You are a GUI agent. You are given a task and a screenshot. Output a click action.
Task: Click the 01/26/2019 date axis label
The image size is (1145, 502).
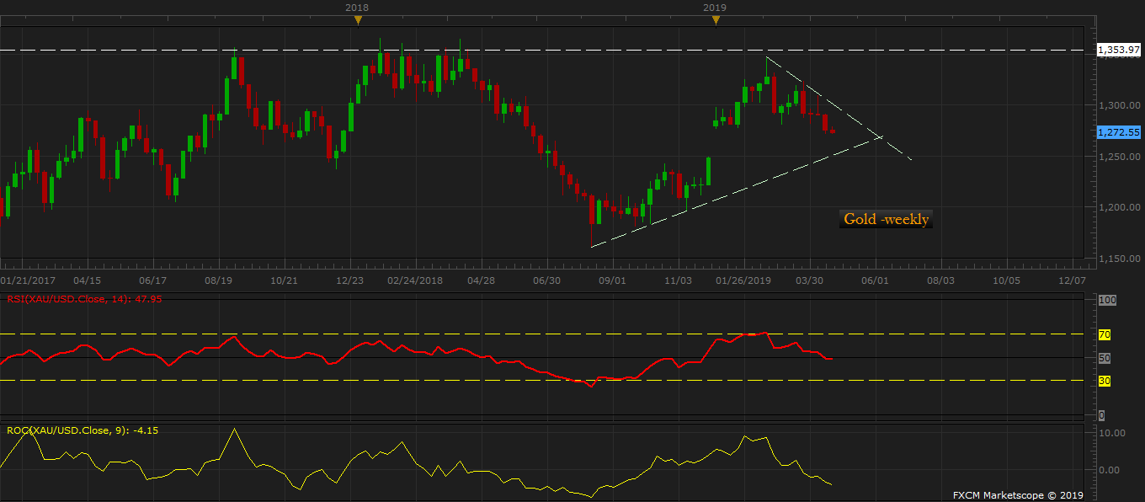pos(743,280)
